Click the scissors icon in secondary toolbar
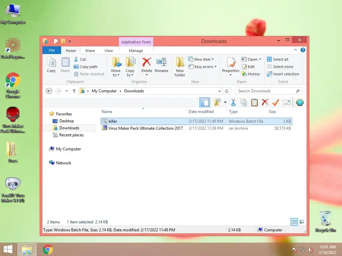 pos(233,102)
